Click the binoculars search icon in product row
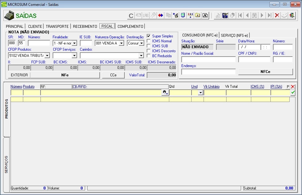Screen dimensions: 302x195 click(x=165, y=92)
